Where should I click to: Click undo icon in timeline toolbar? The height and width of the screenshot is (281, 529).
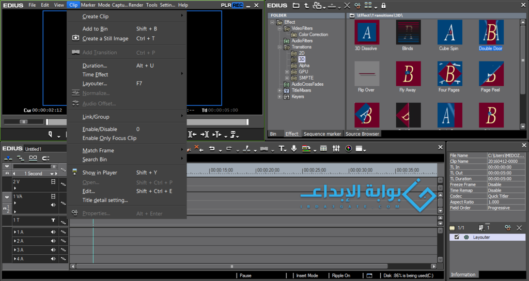(x=211, y=148)
